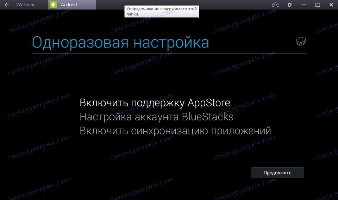The width and height of the screenshot is (338, 200).
Task: Click text "Включить поддержку AppStore"
Action: tap(155, 103)
